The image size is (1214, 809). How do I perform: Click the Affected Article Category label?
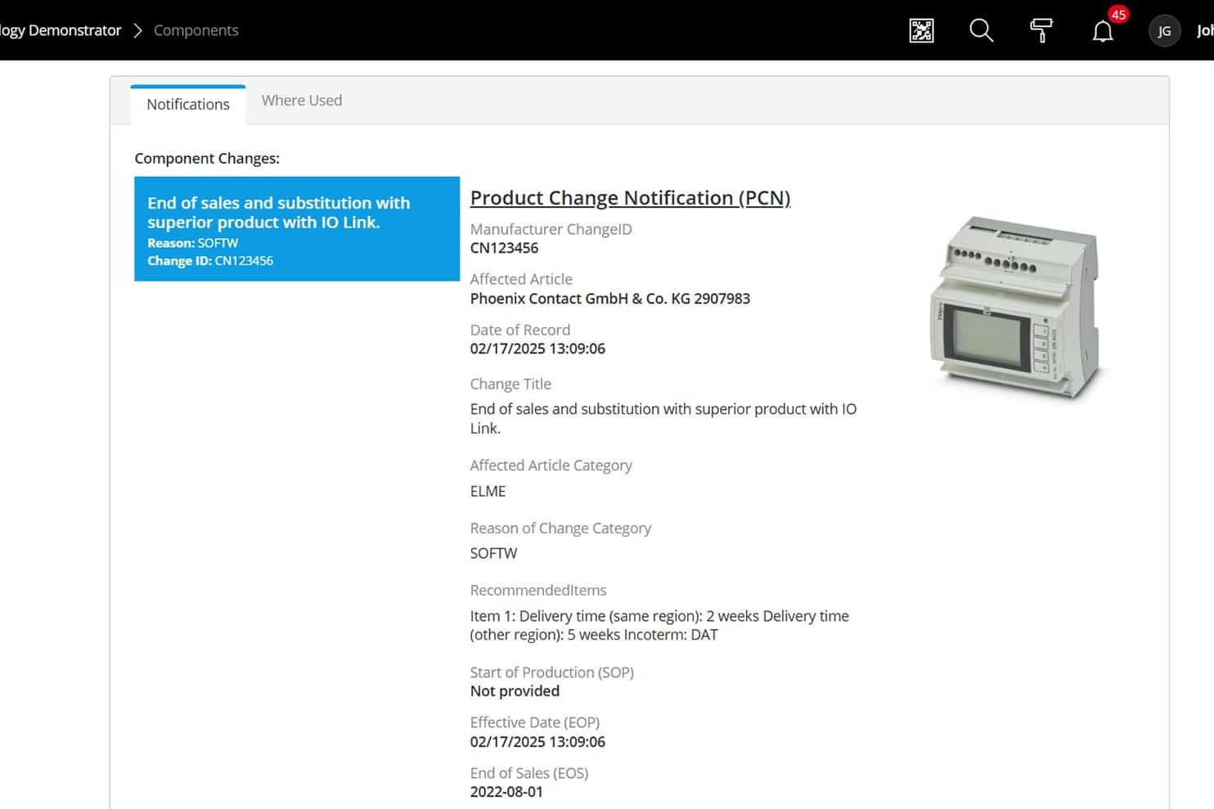pos(551,465)
